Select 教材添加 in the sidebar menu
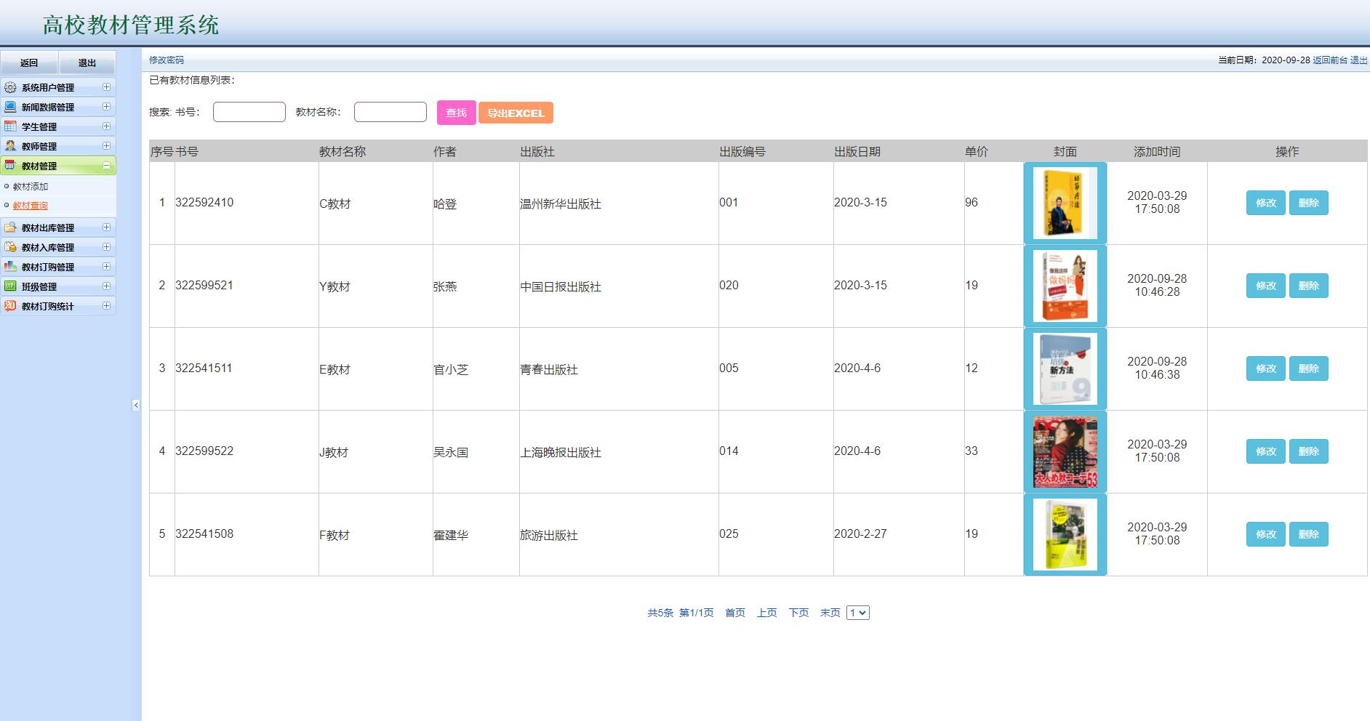Viewport: 1370px width, 721px height. tap(31, 186)
